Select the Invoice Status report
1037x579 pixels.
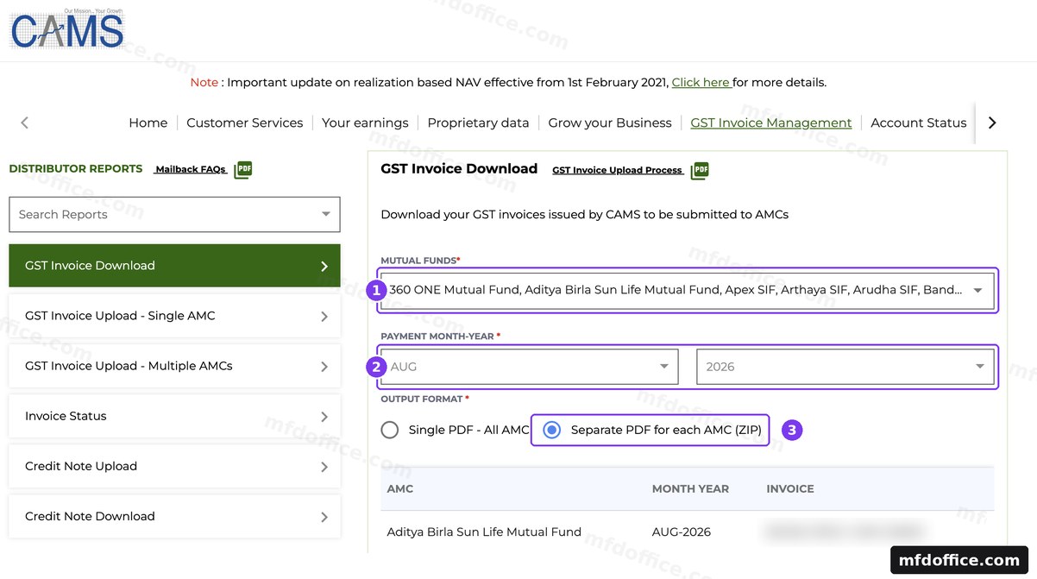pos(174,416)
